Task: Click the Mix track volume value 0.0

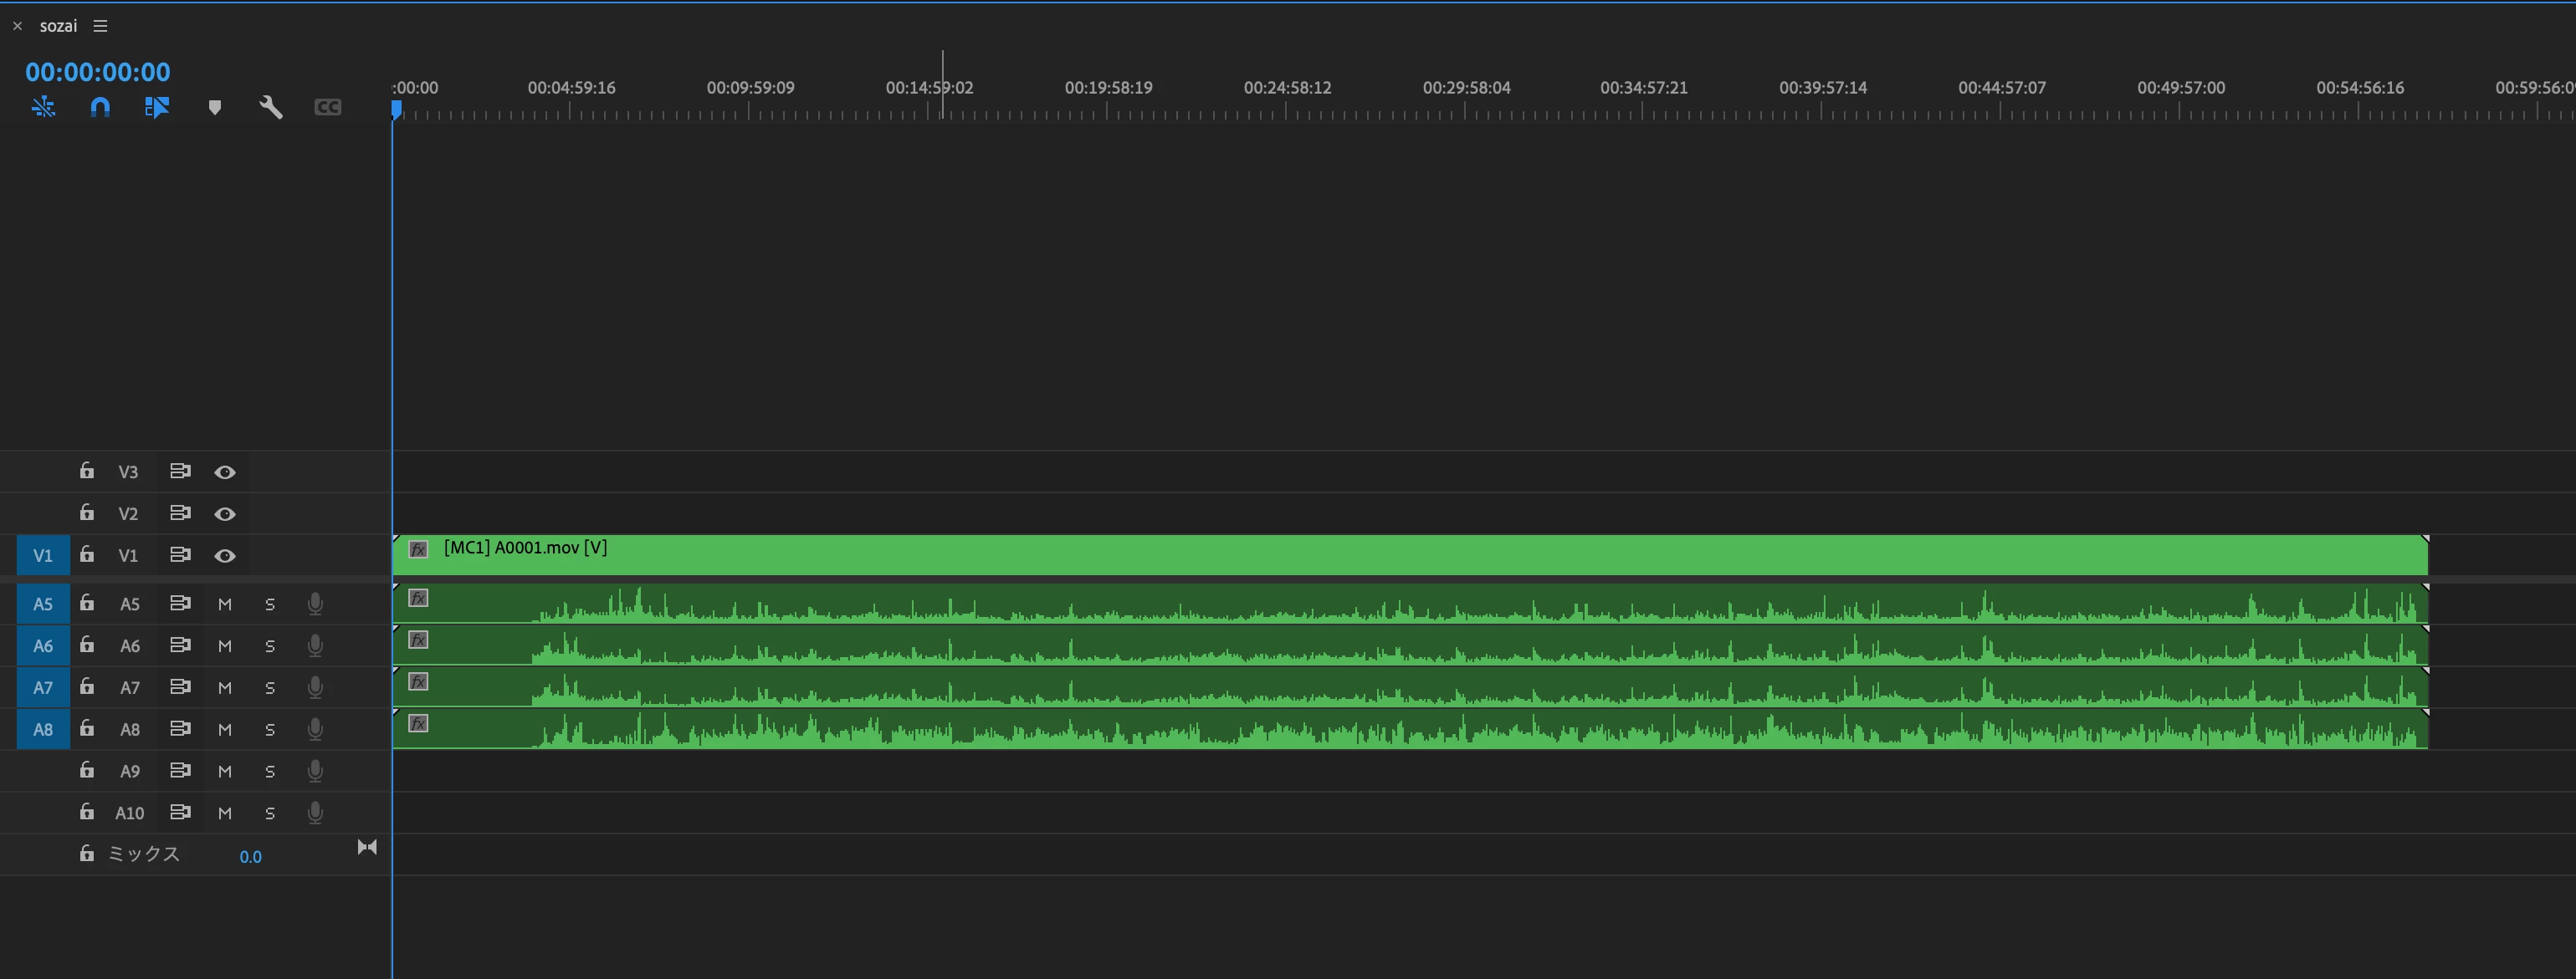Action: [250, 856]
